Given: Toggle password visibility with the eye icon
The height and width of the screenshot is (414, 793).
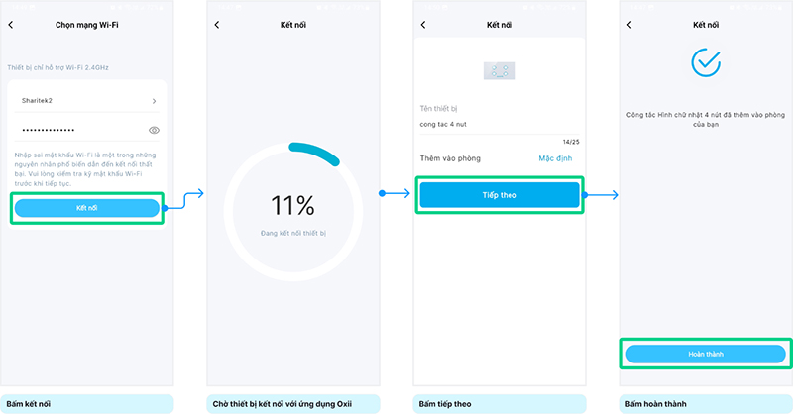Looking at the screenshot, I should 154,130.
